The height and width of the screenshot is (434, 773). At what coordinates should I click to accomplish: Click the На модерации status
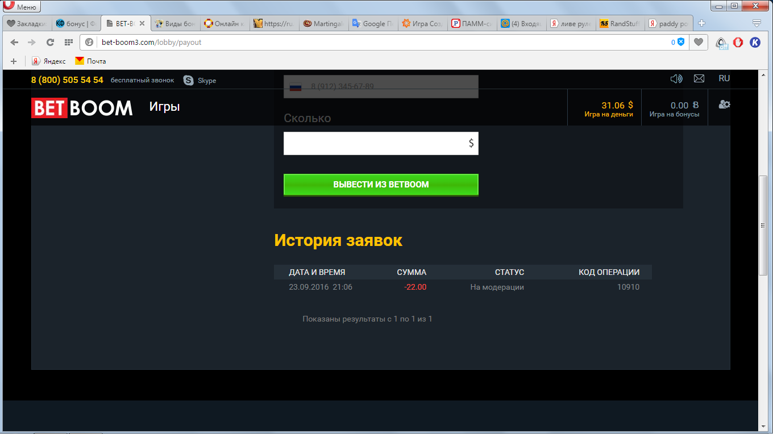[497, 287]
